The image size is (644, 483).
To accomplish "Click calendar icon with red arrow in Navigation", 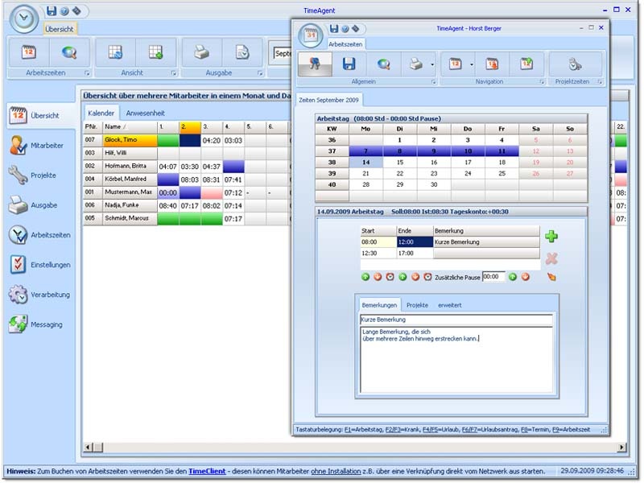I will [492, 64].
